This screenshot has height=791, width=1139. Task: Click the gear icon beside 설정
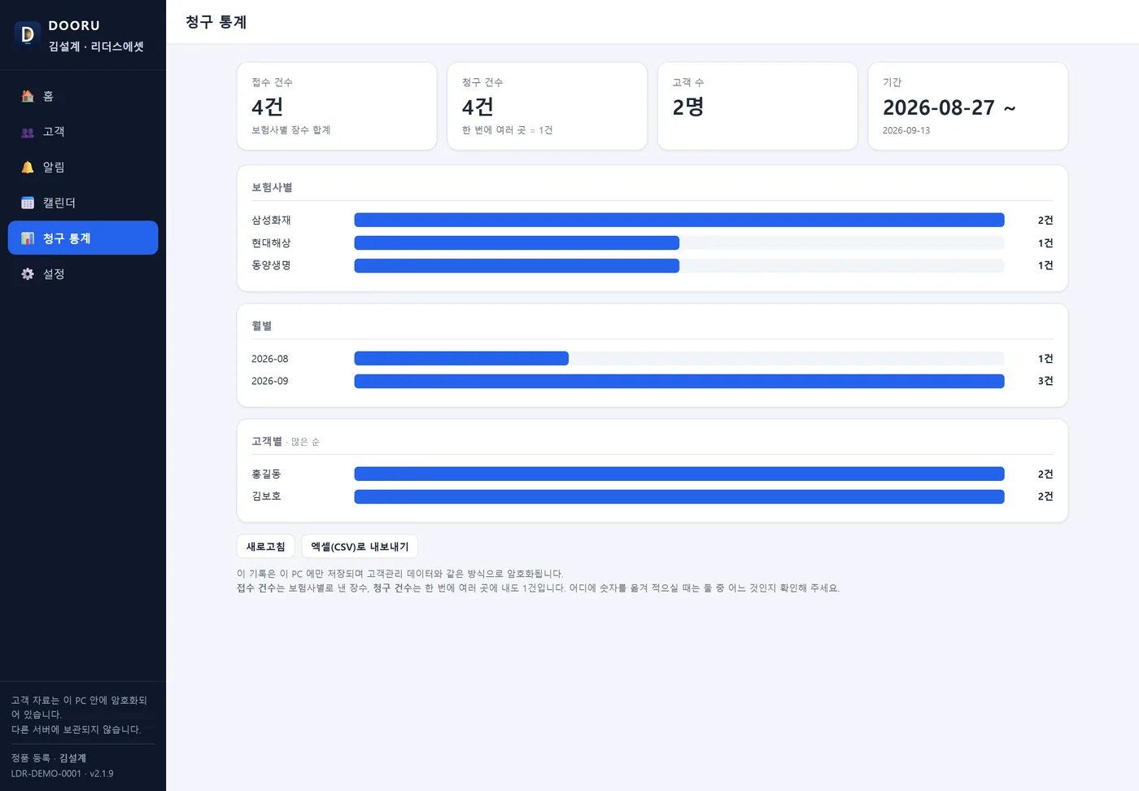click(x=28, y=274)
